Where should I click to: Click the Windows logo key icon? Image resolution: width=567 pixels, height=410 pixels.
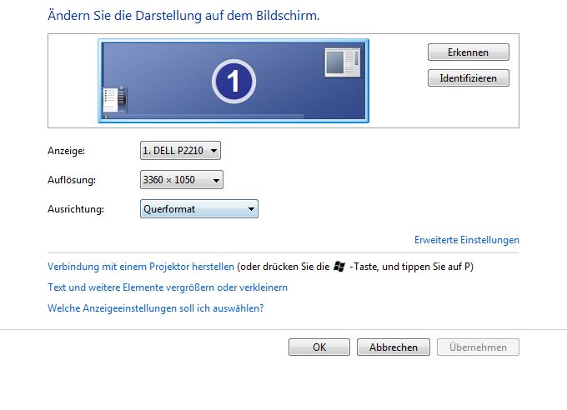(x=339, y=267)
